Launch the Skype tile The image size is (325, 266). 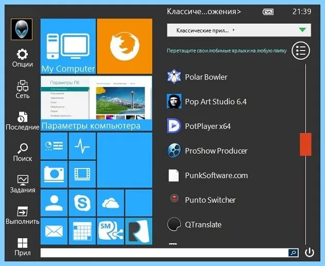pos(83,203)
